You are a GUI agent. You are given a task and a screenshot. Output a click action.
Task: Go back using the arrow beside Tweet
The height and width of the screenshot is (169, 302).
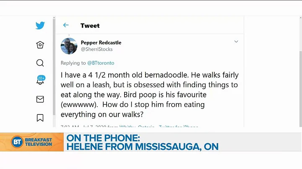pyautogui.click(x=66, y=26)
